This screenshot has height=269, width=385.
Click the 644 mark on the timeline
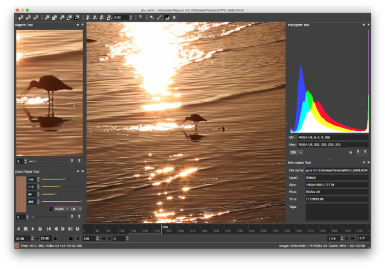click(x=252, y=230)
